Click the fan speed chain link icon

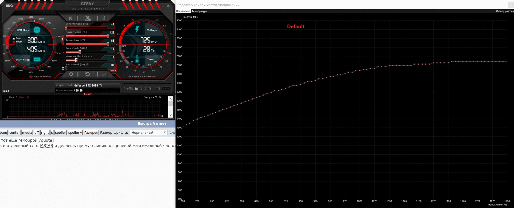[x=87, y=65]
